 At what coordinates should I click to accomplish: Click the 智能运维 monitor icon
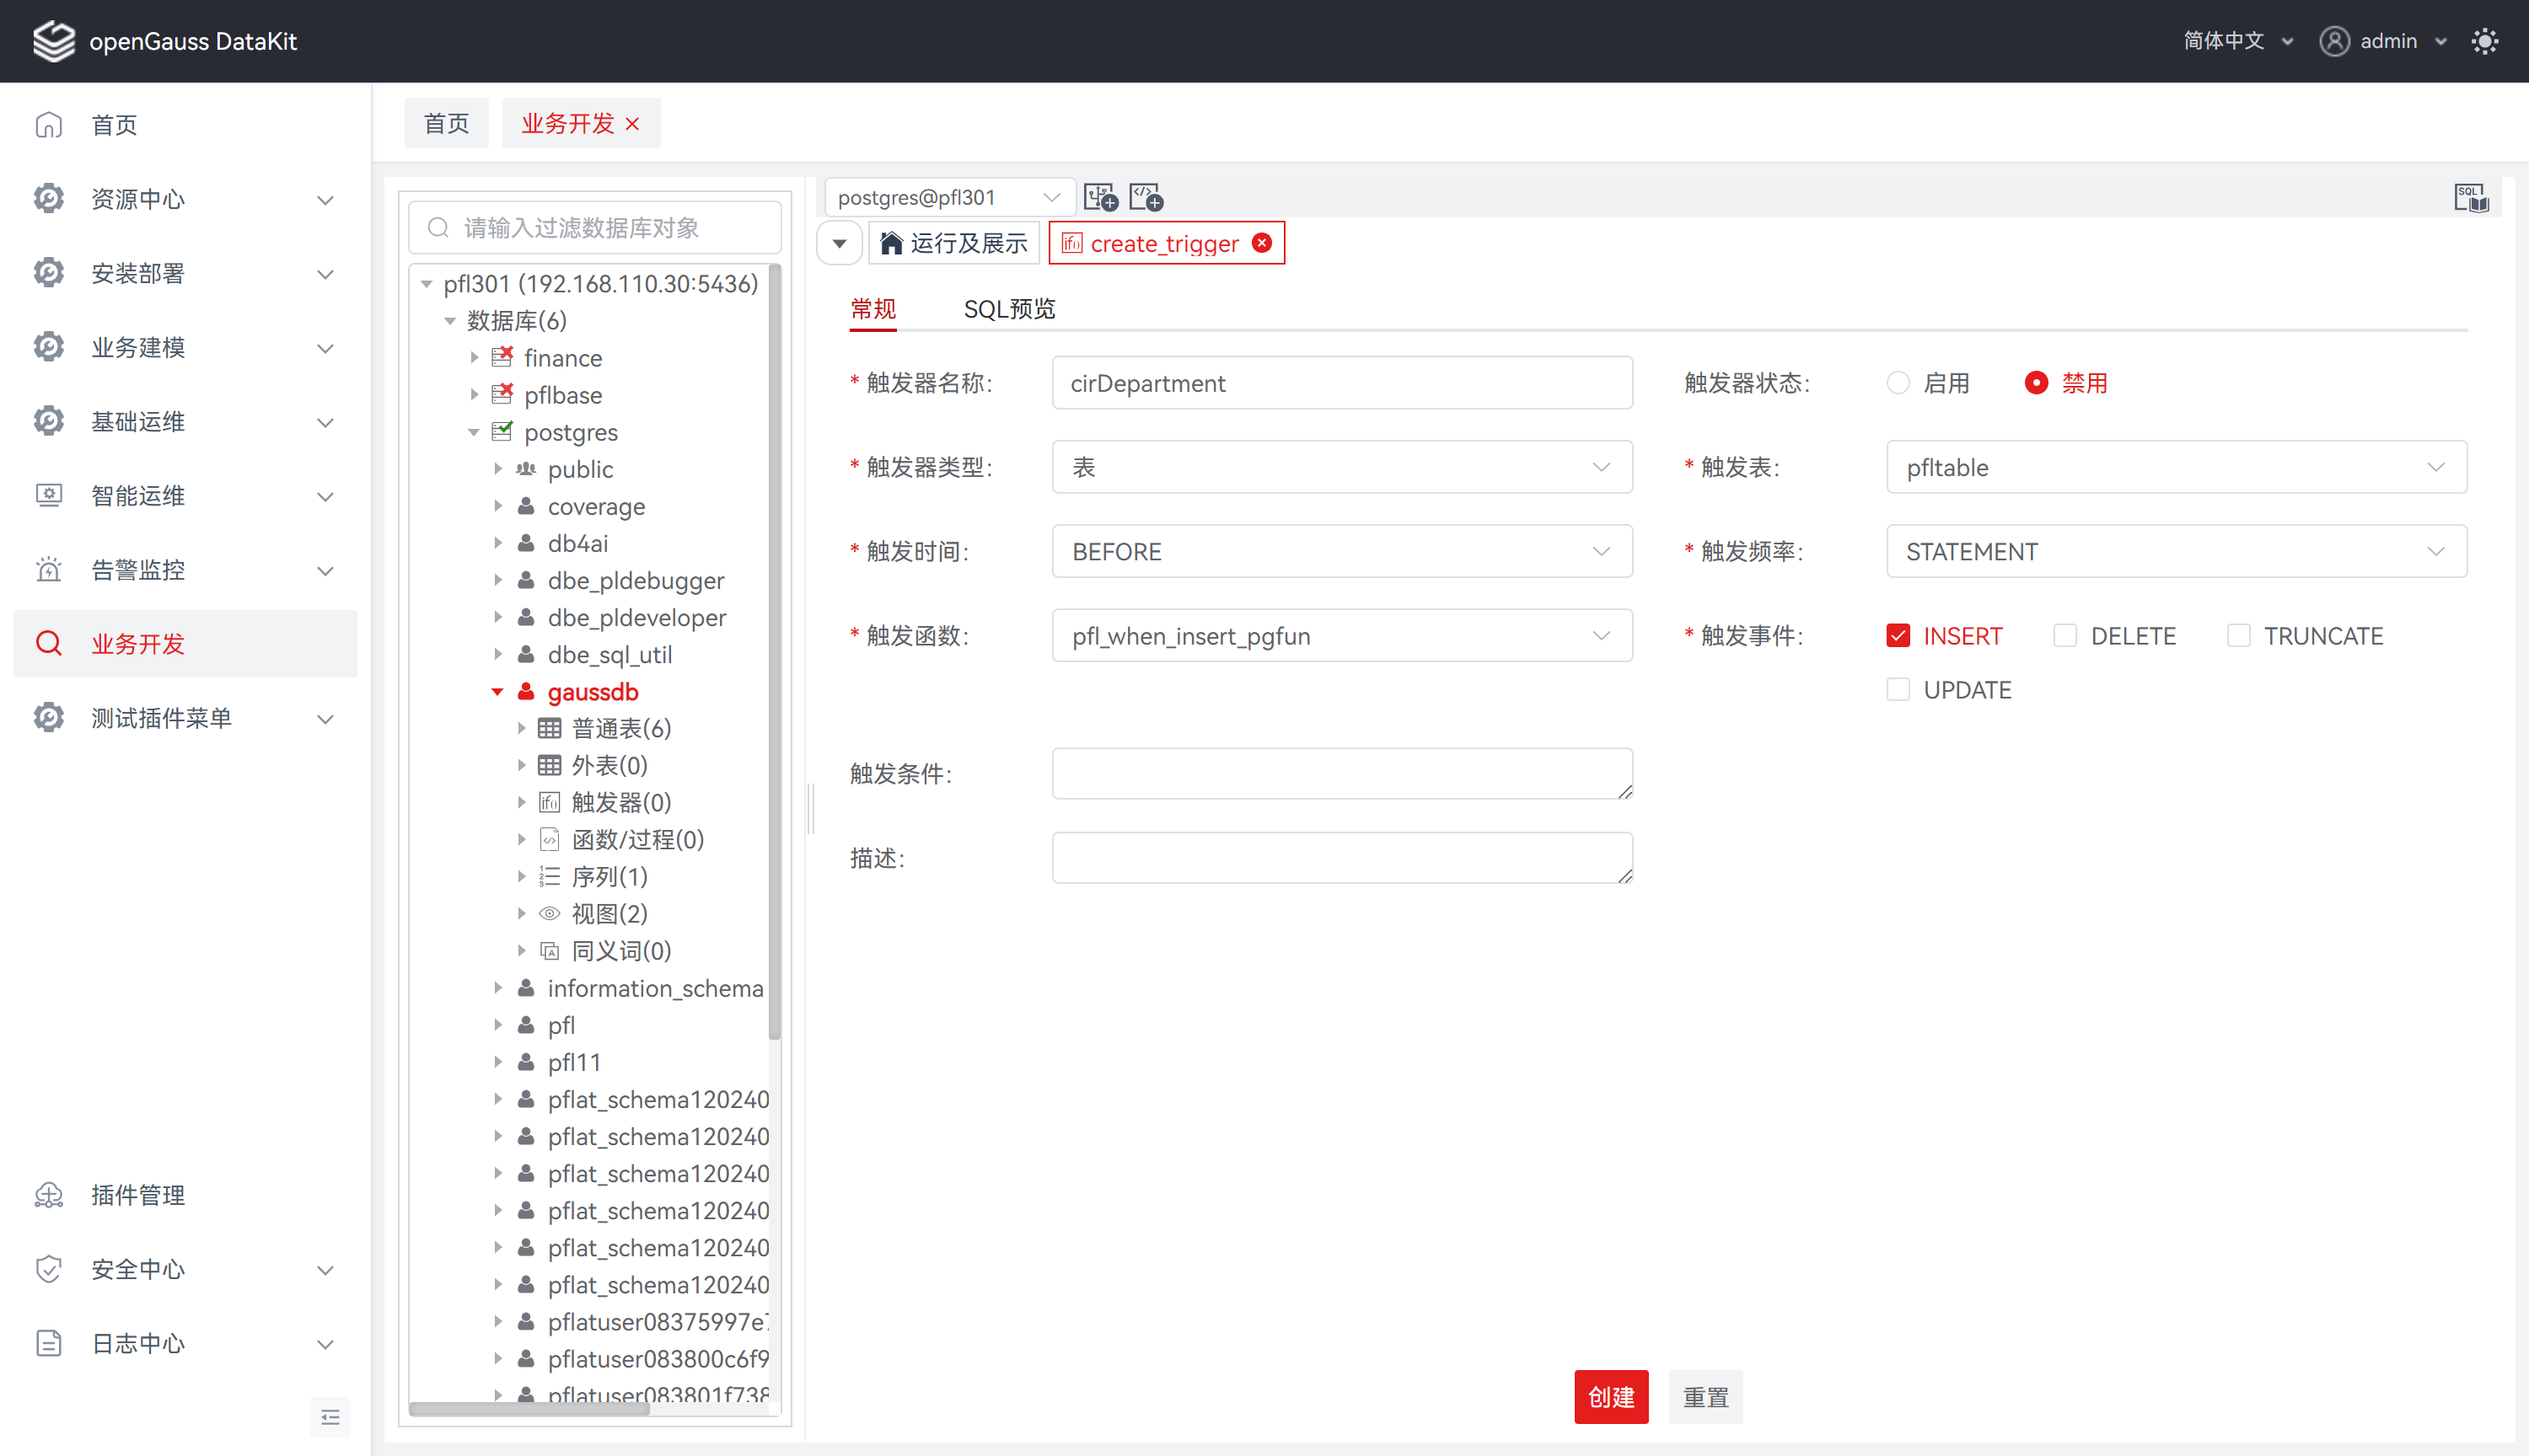(48, 496)
